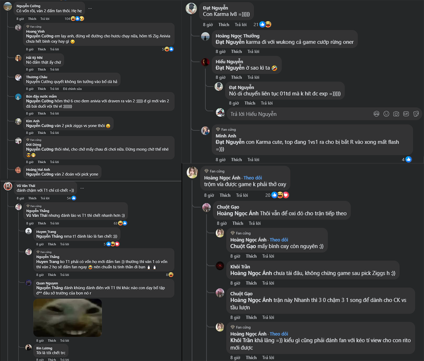Screen dimensions: 424x361
Task: Show edit history 'Đã chỉnh sửa' on Thương Châu's comment
Action: (x=72, y=89)
